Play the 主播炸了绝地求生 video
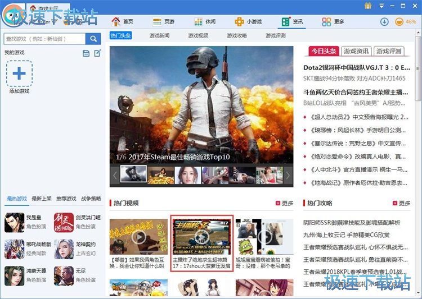422x299 pixels. tap(202, 237)
